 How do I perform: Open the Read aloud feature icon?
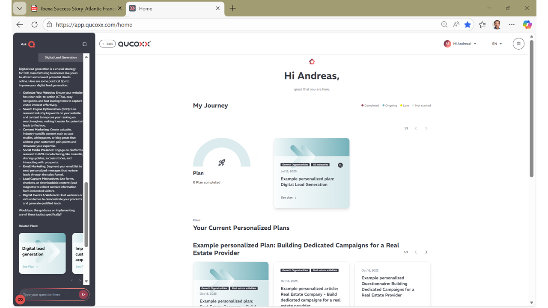(456, 25)
